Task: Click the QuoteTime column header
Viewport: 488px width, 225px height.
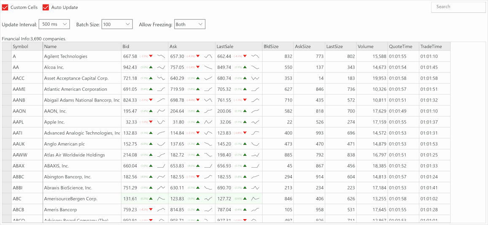Action: pos(404,46)
